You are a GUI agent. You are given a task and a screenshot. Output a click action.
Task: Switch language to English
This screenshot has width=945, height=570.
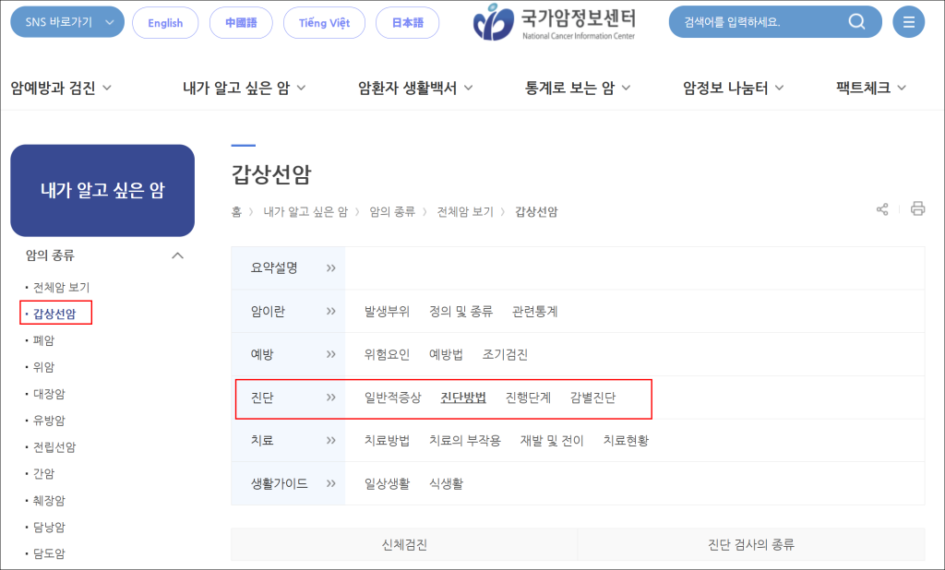[x=165, y=23]
